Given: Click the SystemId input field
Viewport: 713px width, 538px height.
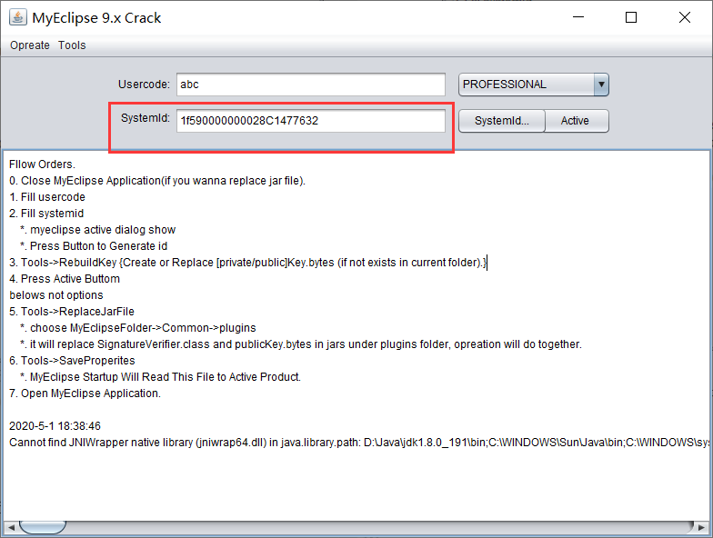Looking at the screenshot, I should [311, 121].
